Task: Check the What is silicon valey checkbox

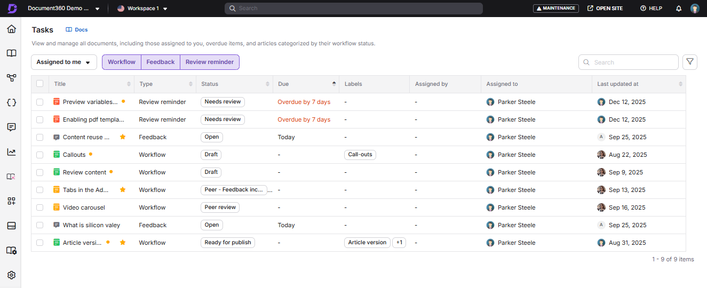Action: (40, 225)
